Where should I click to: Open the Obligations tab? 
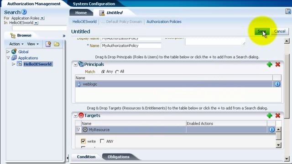click(119, 157)
